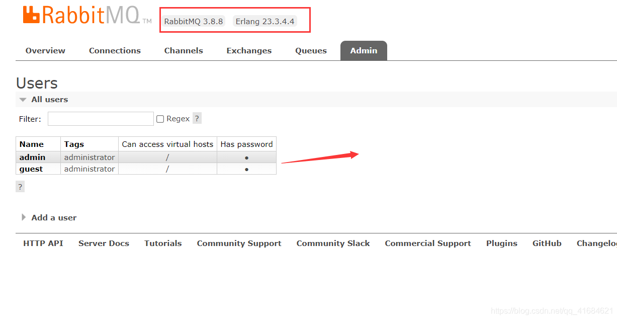Click the Admin tab
The width and height of the screenshot is (617, 320).
[x=364, y=50]
